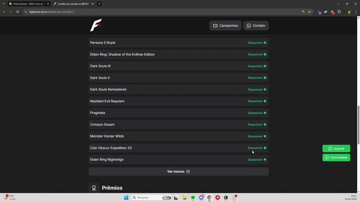Open the Chrome profile avatar
Viewport: 360px width, 202px height.
click(349, 12)
